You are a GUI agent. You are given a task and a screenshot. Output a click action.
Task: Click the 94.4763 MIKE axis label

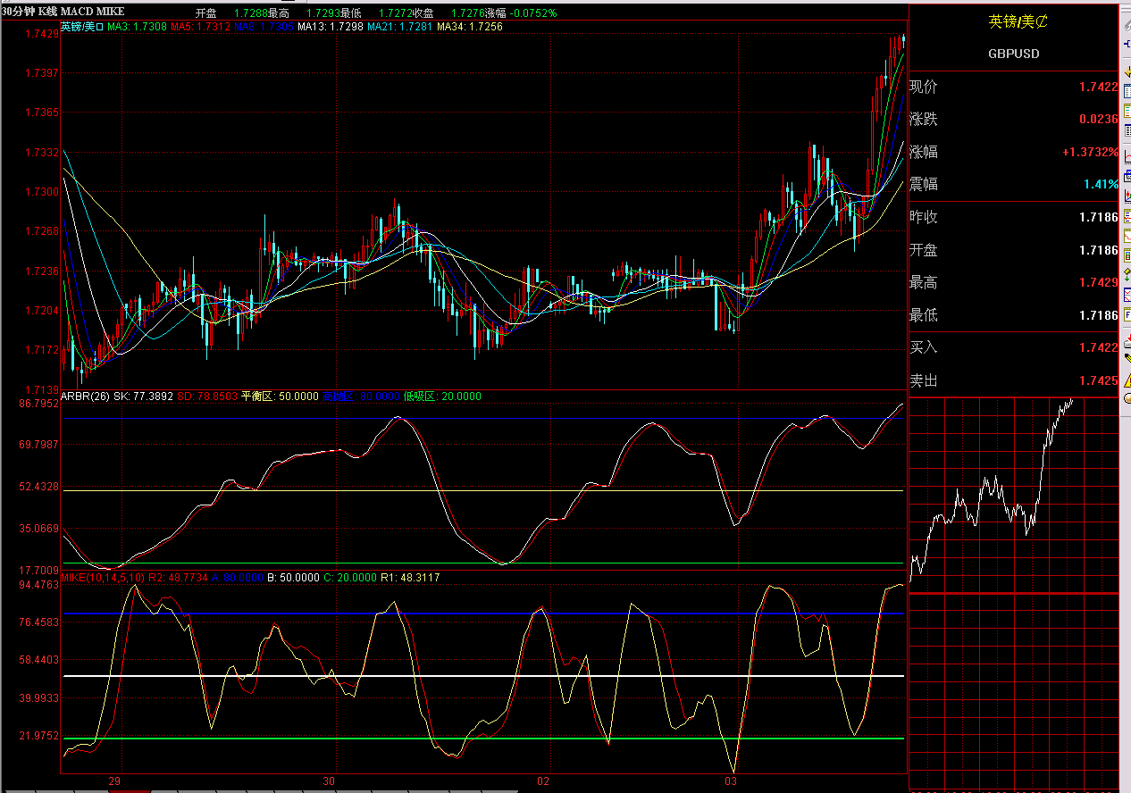pyautogui.click(x=38, y=585)
